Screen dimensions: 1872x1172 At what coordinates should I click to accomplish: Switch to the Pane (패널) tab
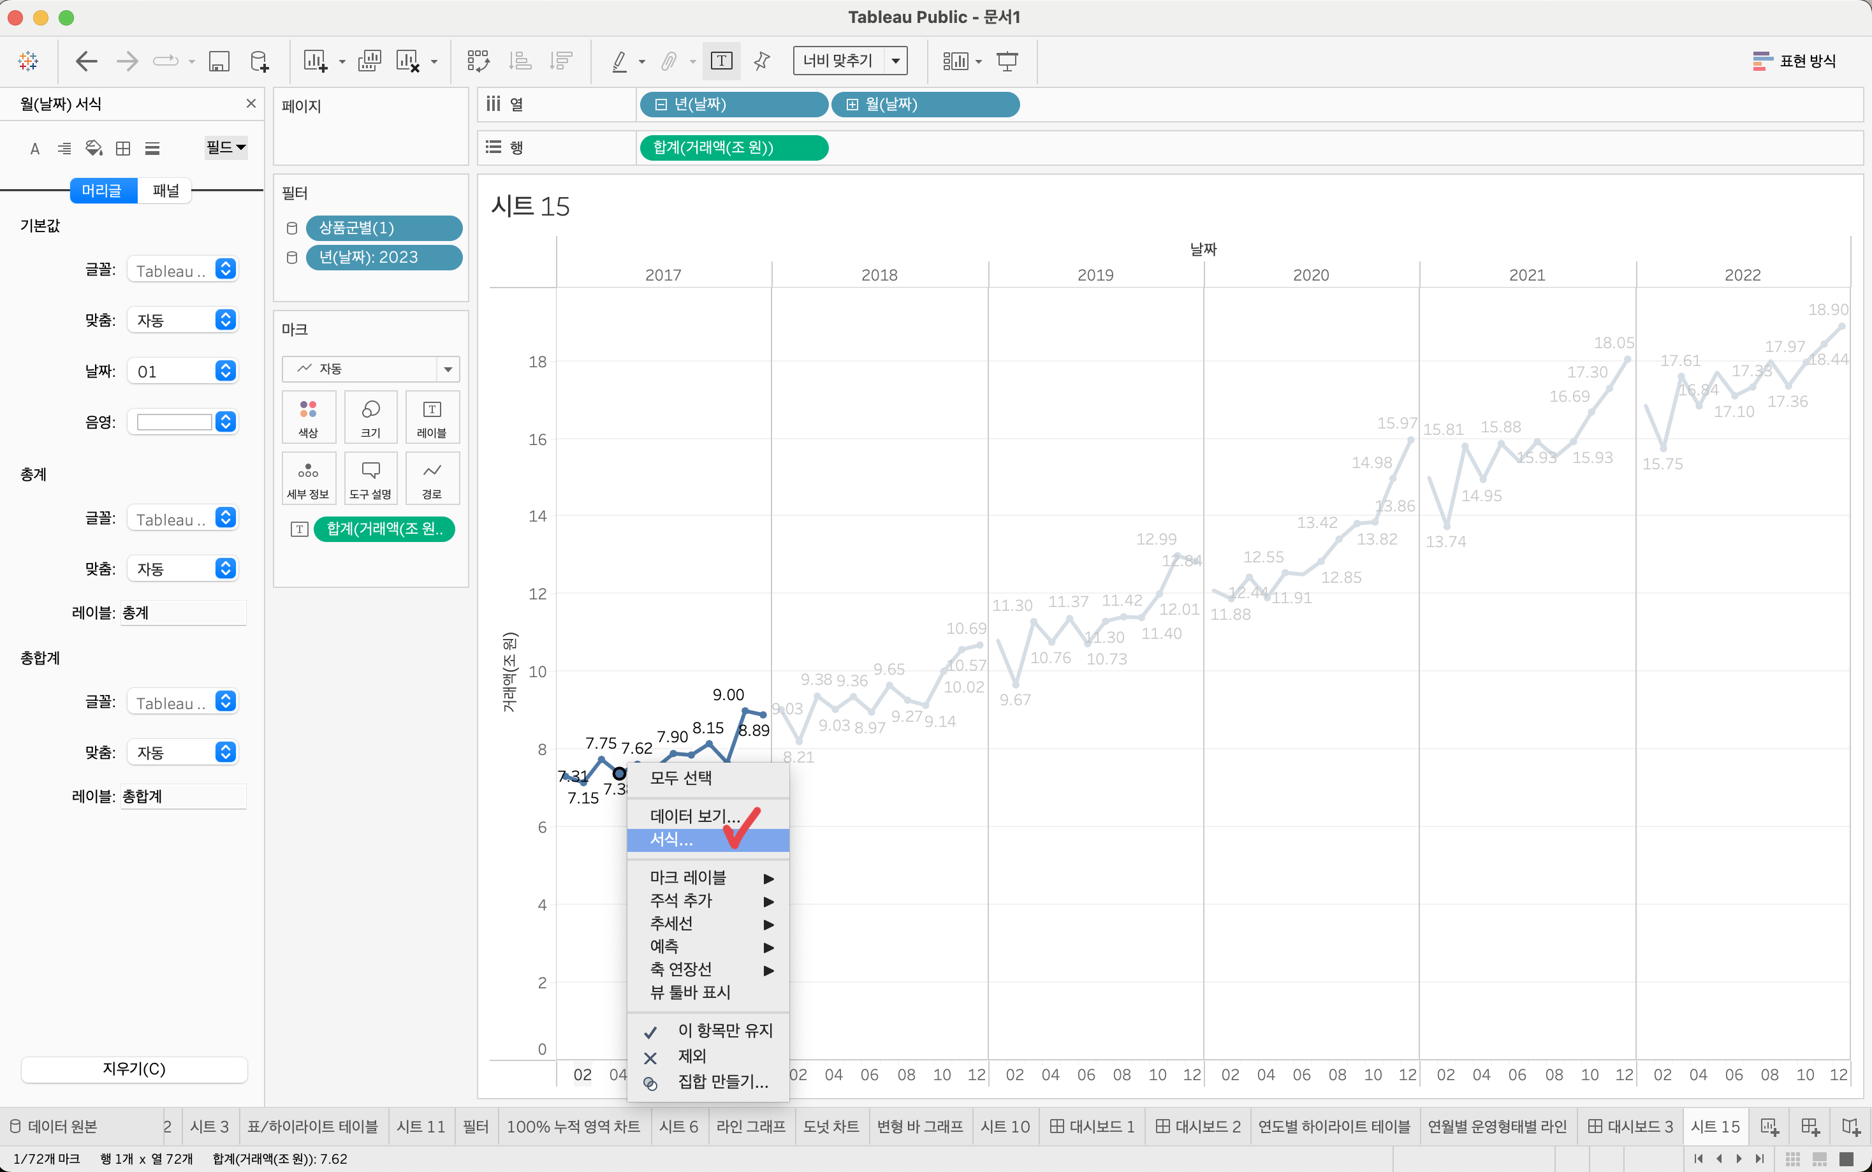pos(165,191)
